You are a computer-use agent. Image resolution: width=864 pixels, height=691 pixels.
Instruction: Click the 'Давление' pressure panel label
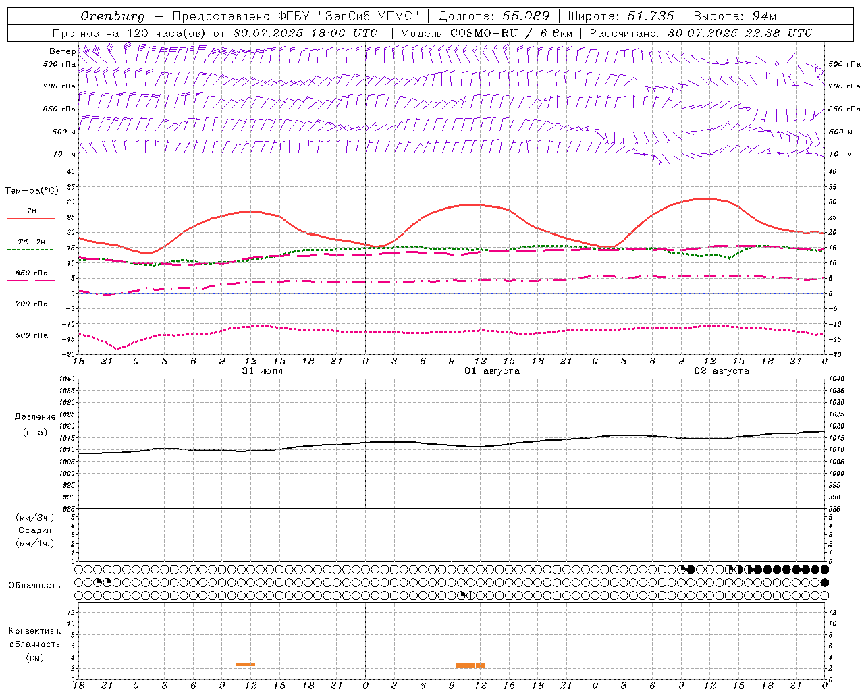[35, 417]
